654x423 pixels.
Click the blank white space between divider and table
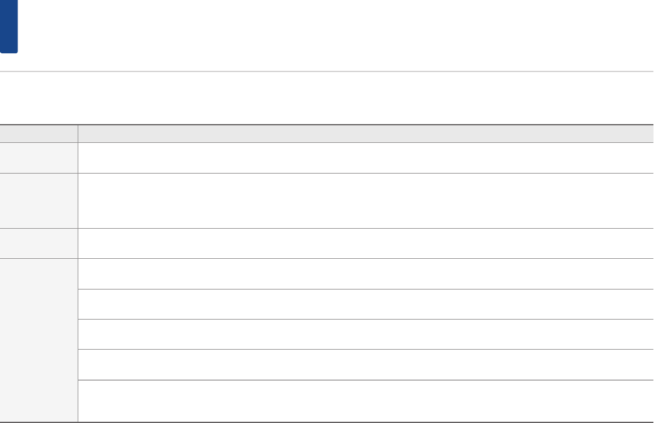coord(327,98)
